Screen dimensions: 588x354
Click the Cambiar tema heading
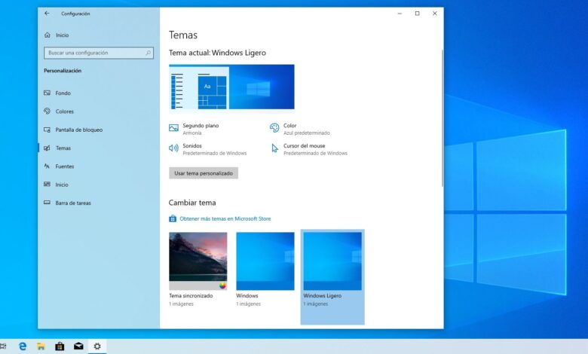pyautogui.click(x=192, y=203)
